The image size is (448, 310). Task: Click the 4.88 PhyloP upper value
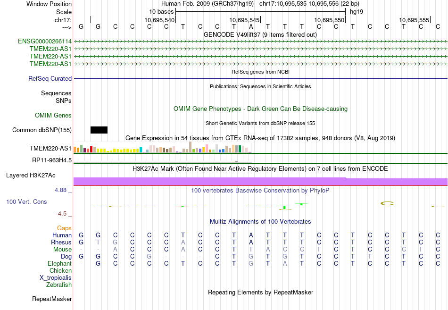[x=60, y=190]
